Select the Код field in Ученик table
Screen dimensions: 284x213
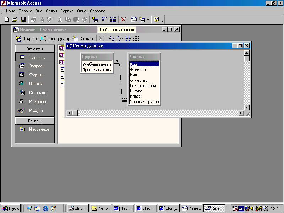coord(144,64)
